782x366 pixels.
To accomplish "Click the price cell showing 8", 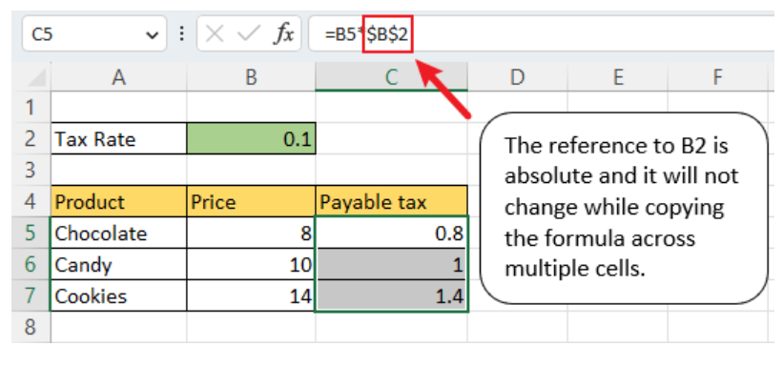I will pyautogui.click(x=251, y=233).
